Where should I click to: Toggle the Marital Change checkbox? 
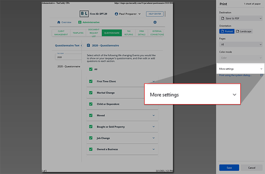pyautogui.click(x=91, y=93)
